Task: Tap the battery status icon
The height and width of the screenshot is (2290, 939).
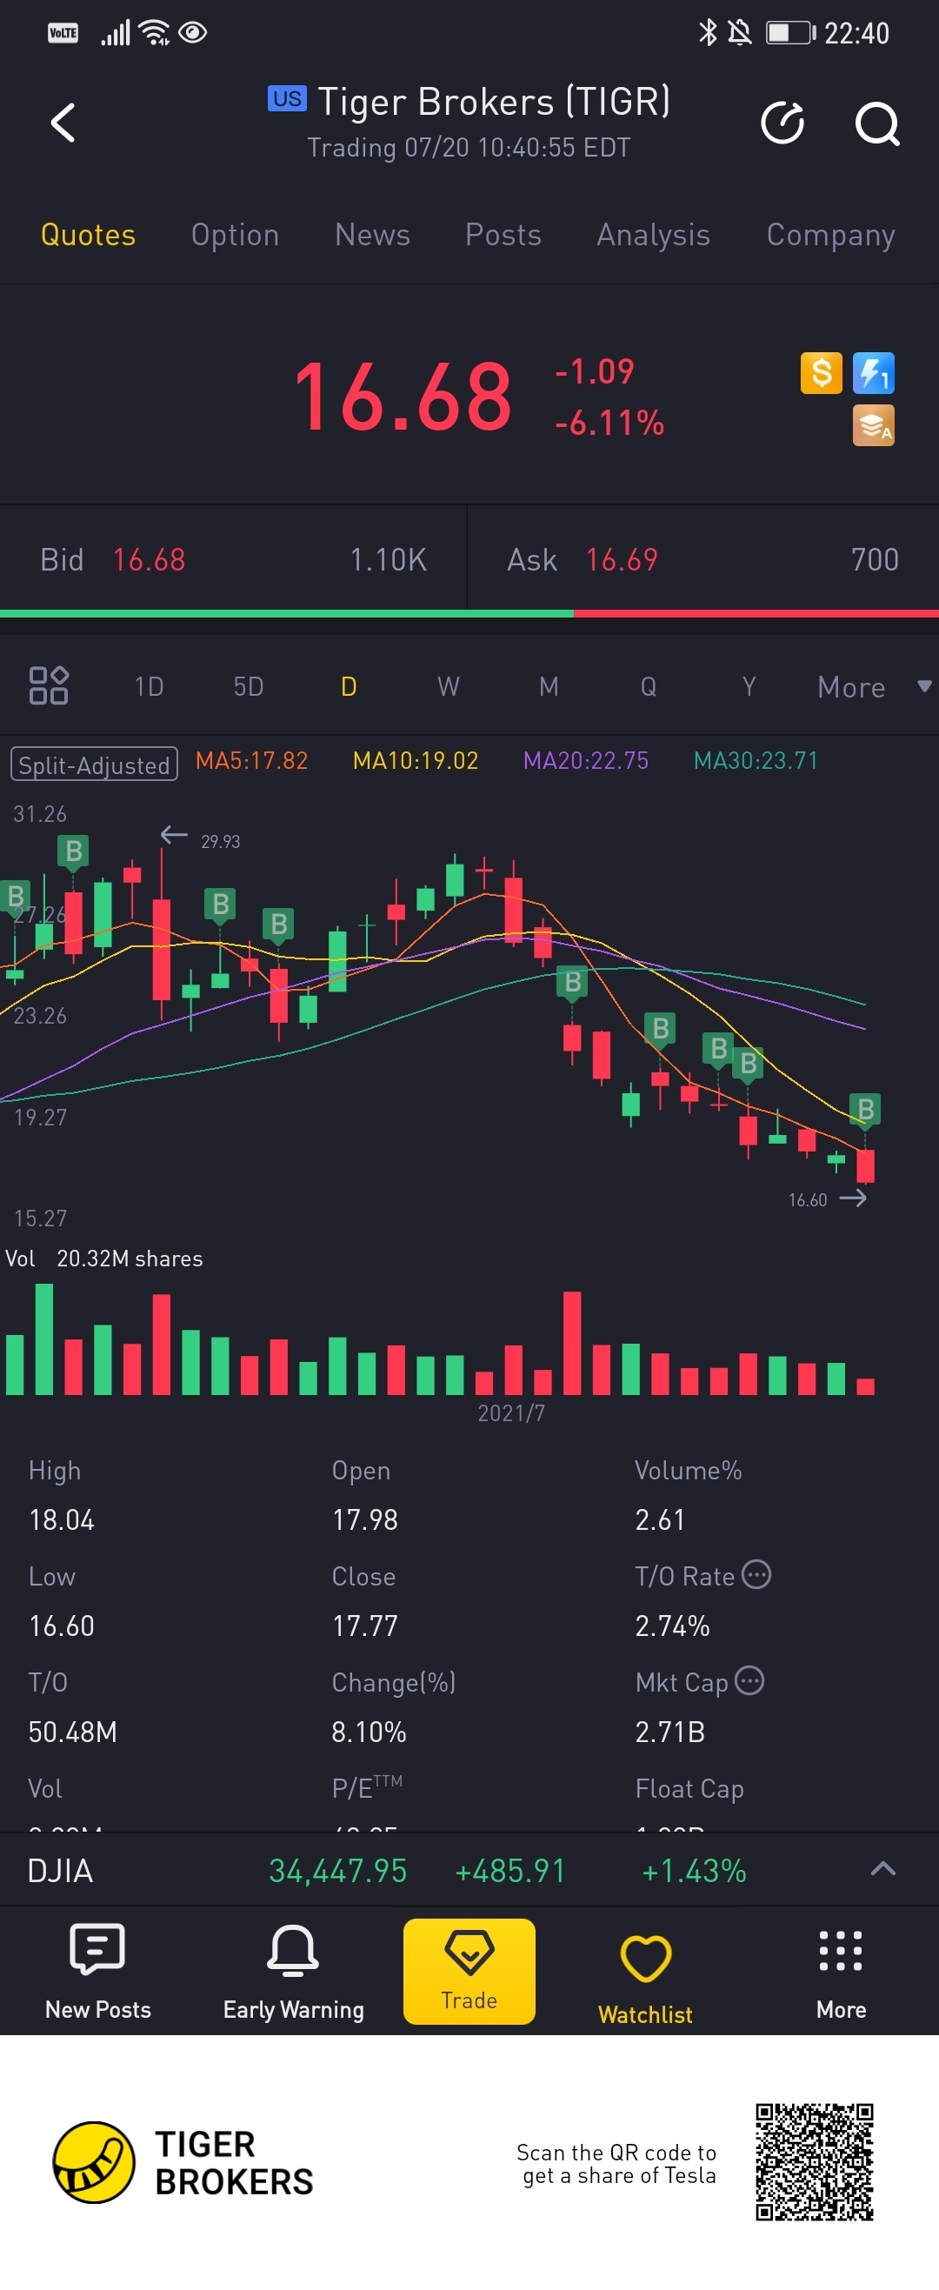Action: 790,33
